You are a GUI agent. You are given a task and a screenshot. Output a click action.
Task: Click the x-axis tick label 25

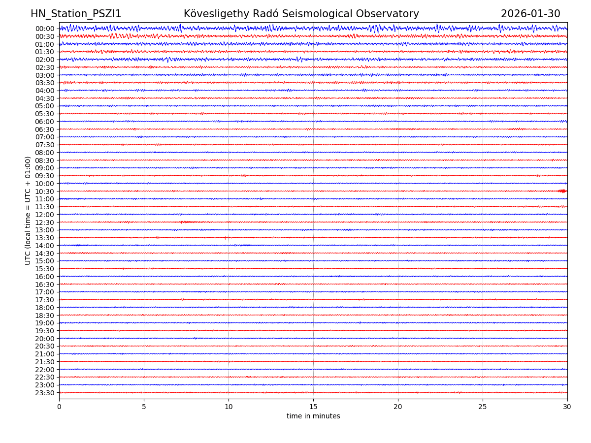click(x=483, y=407)
